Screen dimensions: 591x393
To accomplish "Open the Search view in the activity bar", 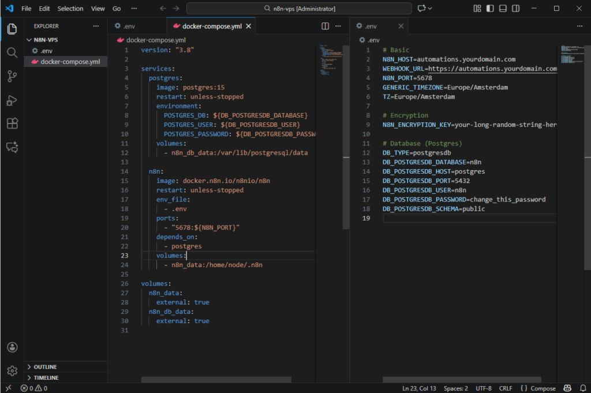I will pyautogui.click(x=12, y=53).
